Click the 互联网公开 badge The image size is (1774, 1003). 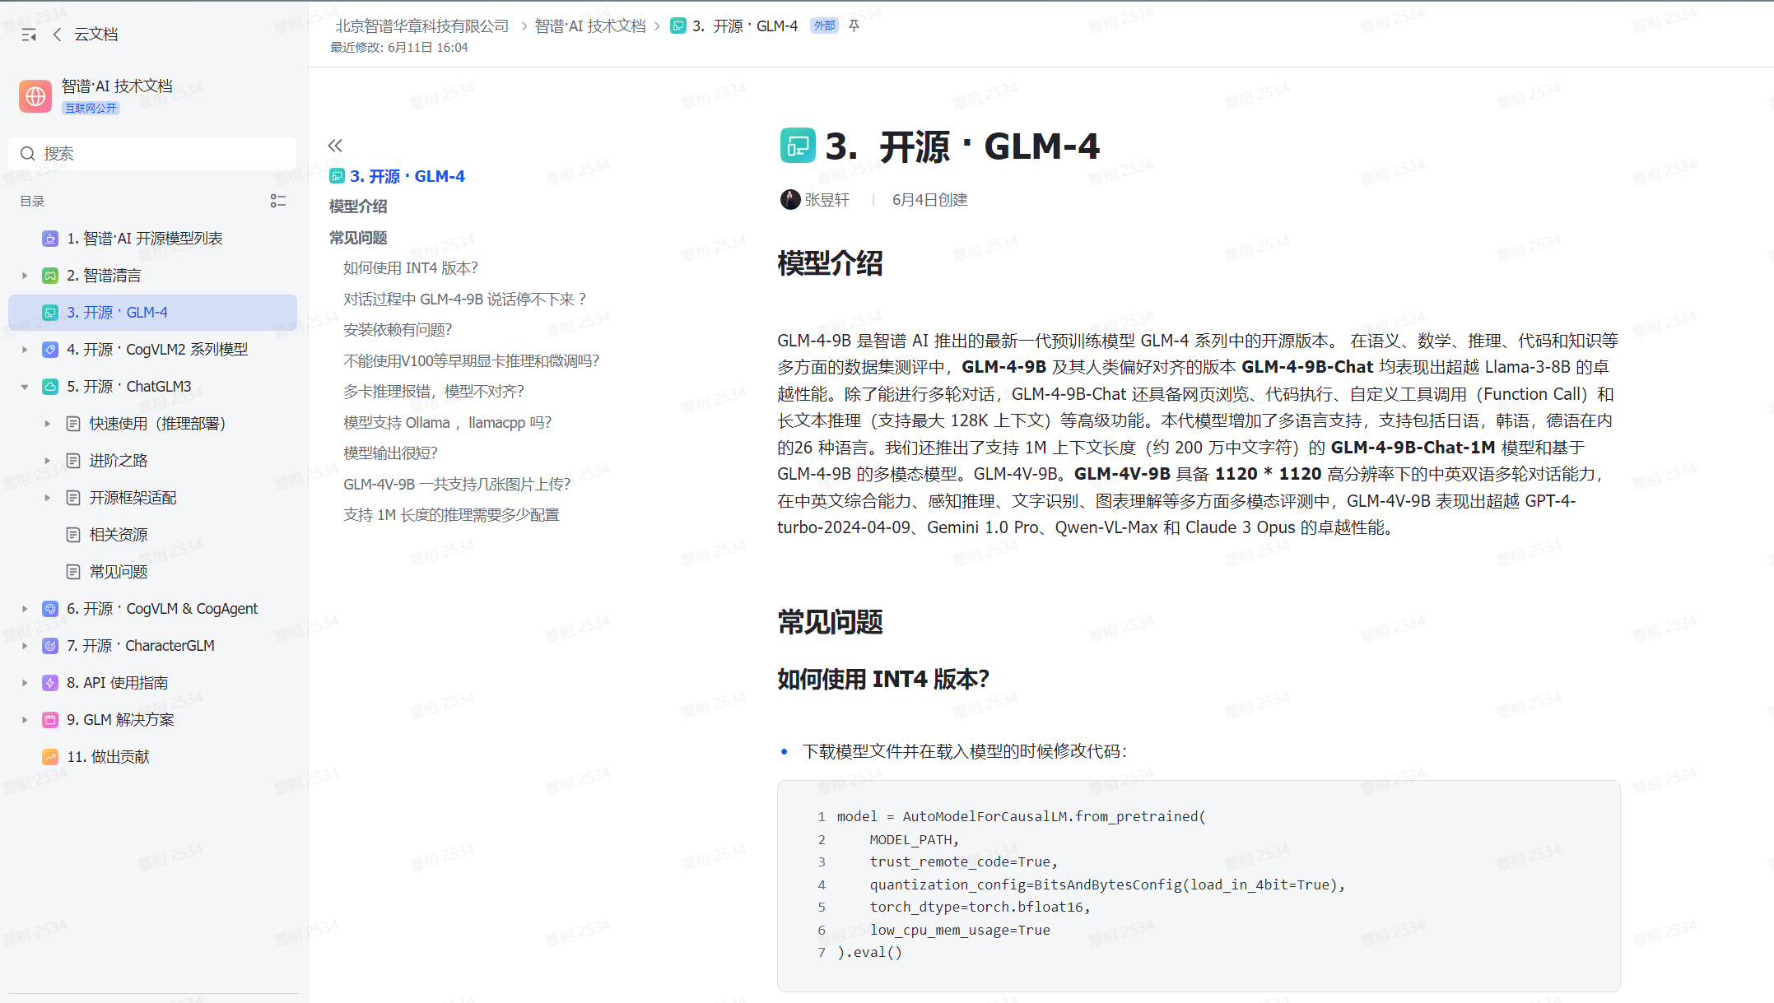91,108
